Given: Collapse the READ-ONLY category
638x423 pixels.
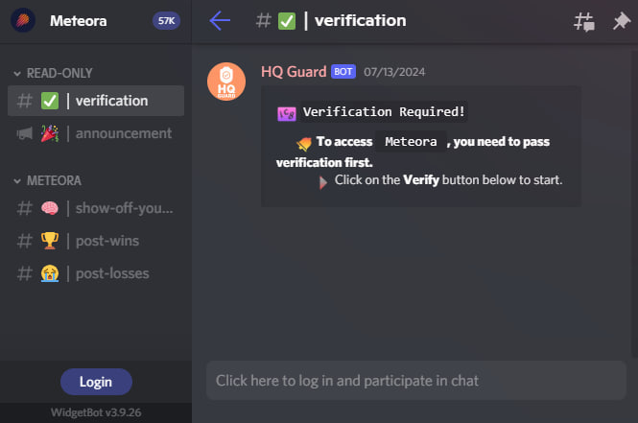Looking at the screenshot, I should pyautogui.click(x=53, y=73).
